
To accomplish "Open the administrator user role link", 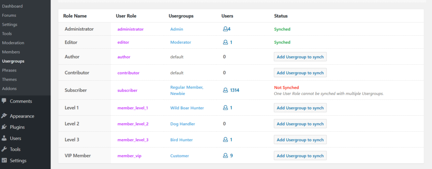I will point(130,29).
